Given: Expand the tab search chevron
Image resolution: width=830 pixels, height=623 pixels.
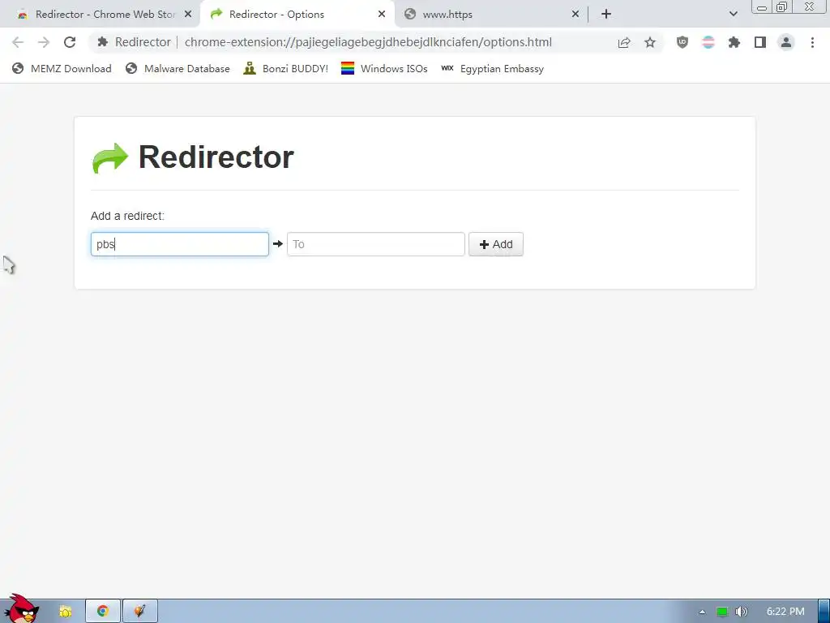Looking at the screenshot, I should 733,15.
